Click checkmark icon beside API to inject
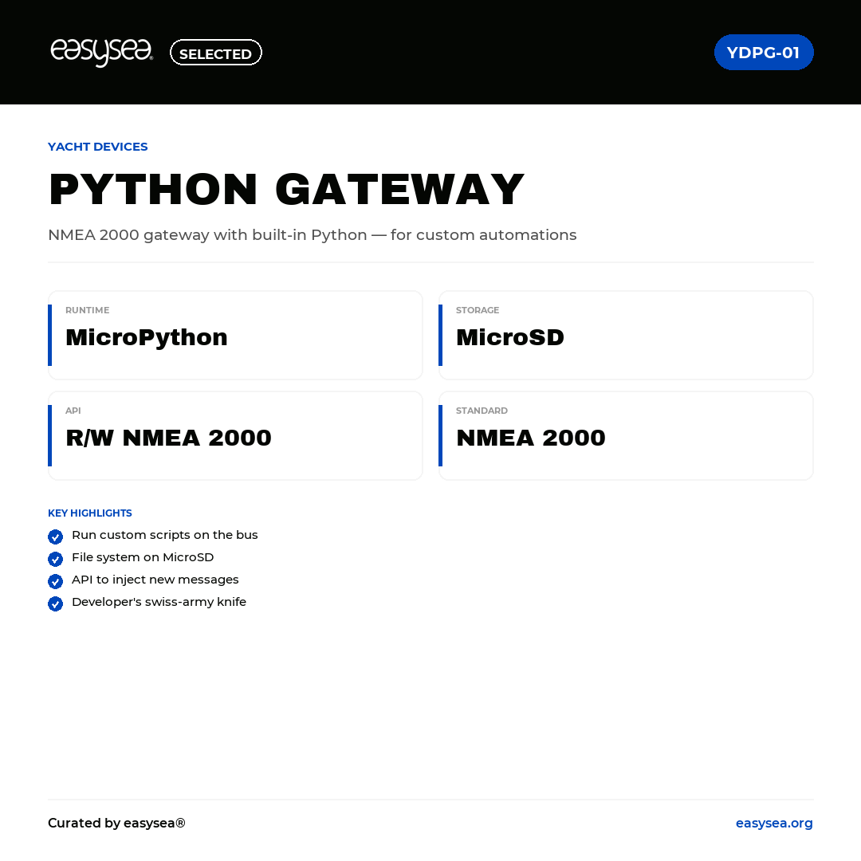 point(56,581)
